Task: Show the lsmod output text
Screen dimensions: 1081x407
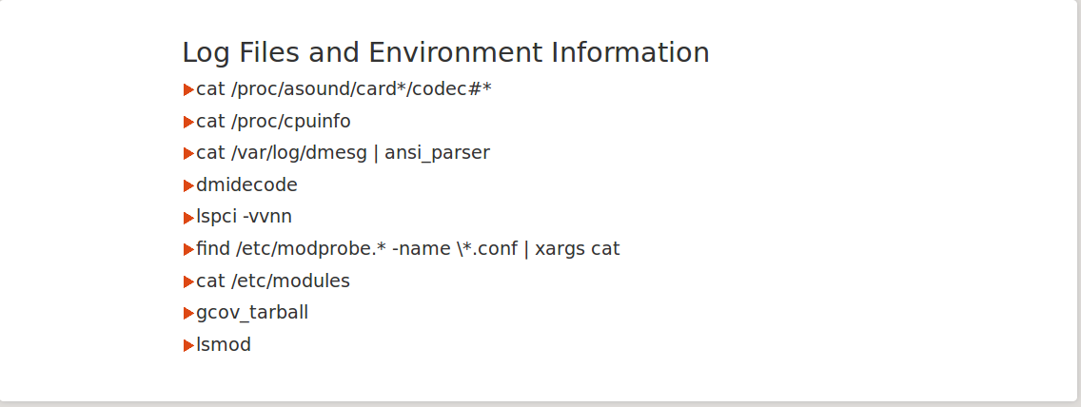Action: click(x=224, y=344)
